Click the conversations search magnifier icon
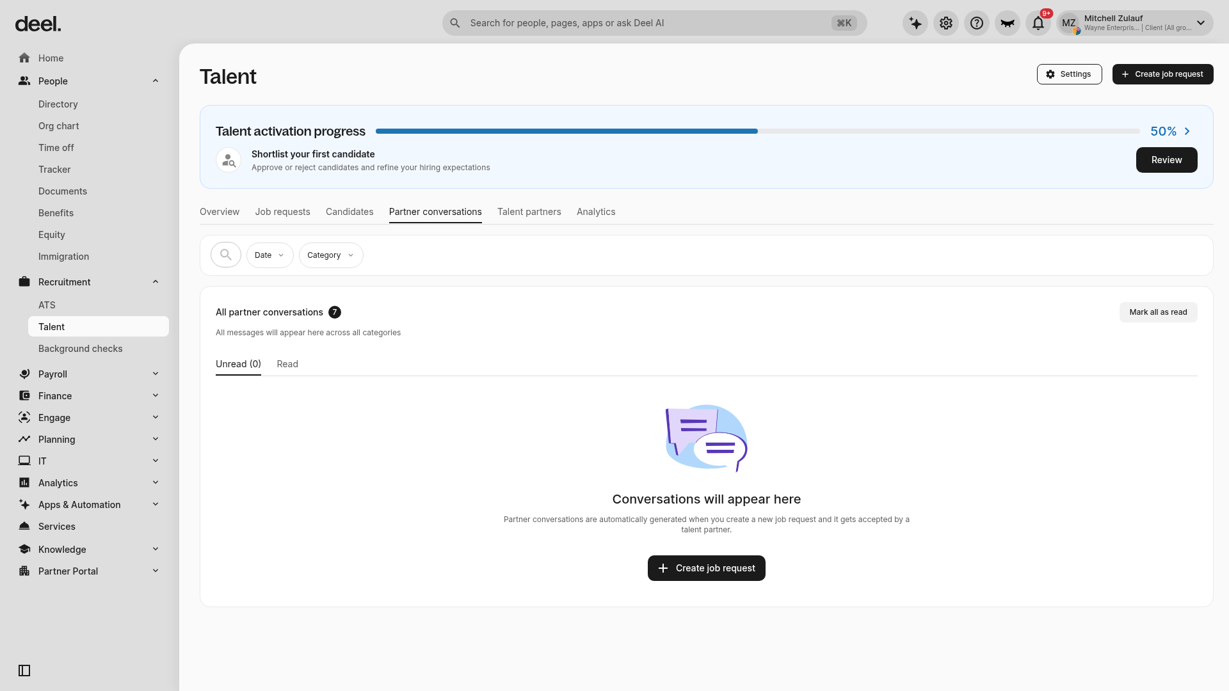 pyautogui.click(x=226, y=255)
